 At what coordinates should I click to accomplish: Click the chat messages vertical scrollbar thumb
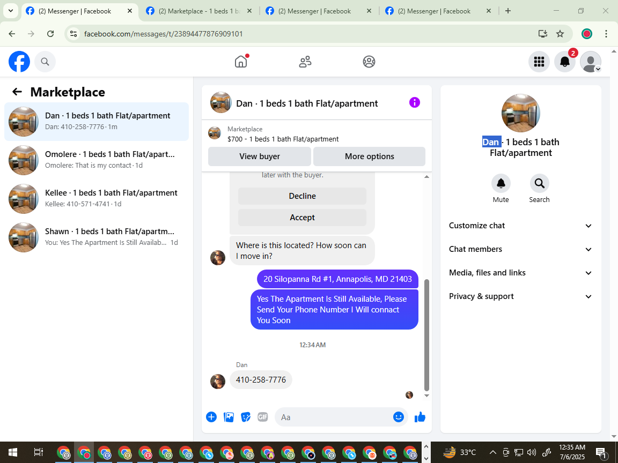coord(426,334)
